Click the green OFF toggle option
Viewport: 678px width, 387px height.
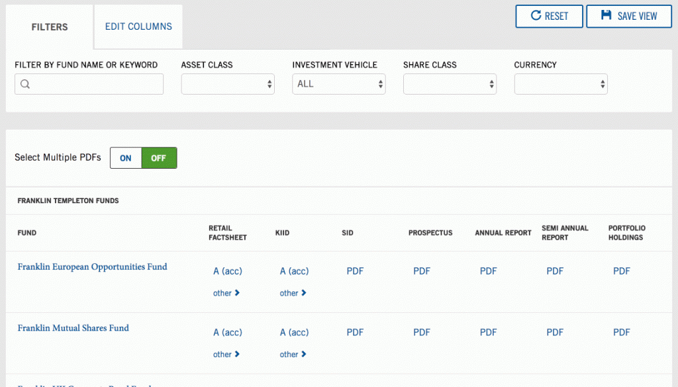point(159,158)
